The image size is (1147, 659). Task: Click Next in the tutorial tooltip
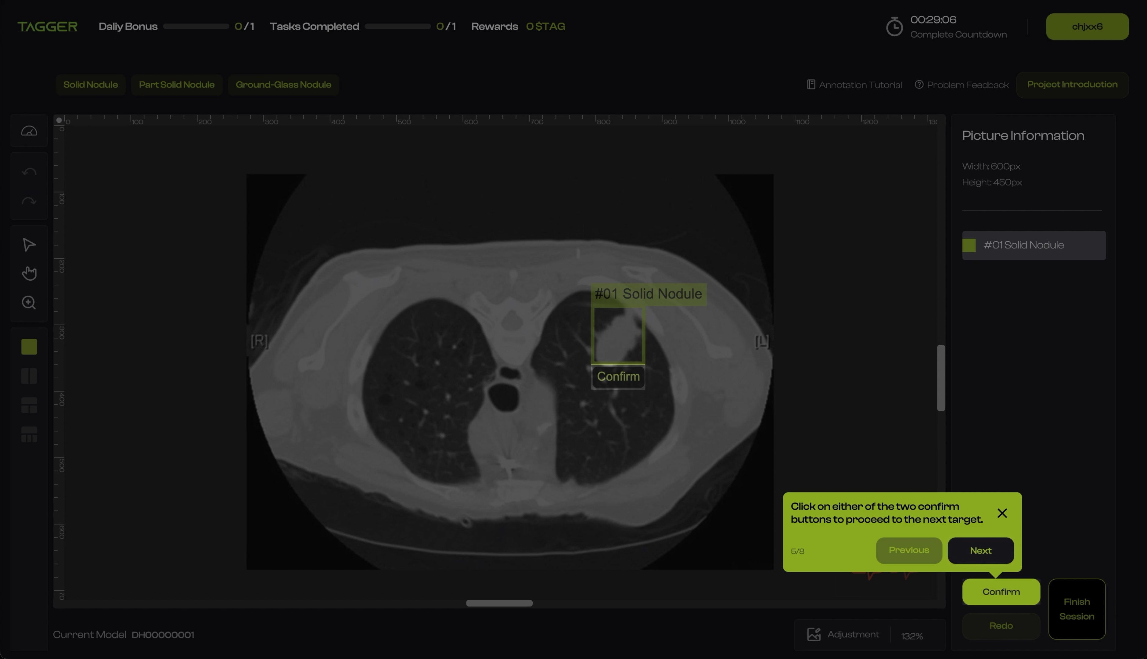coord(980,550)
